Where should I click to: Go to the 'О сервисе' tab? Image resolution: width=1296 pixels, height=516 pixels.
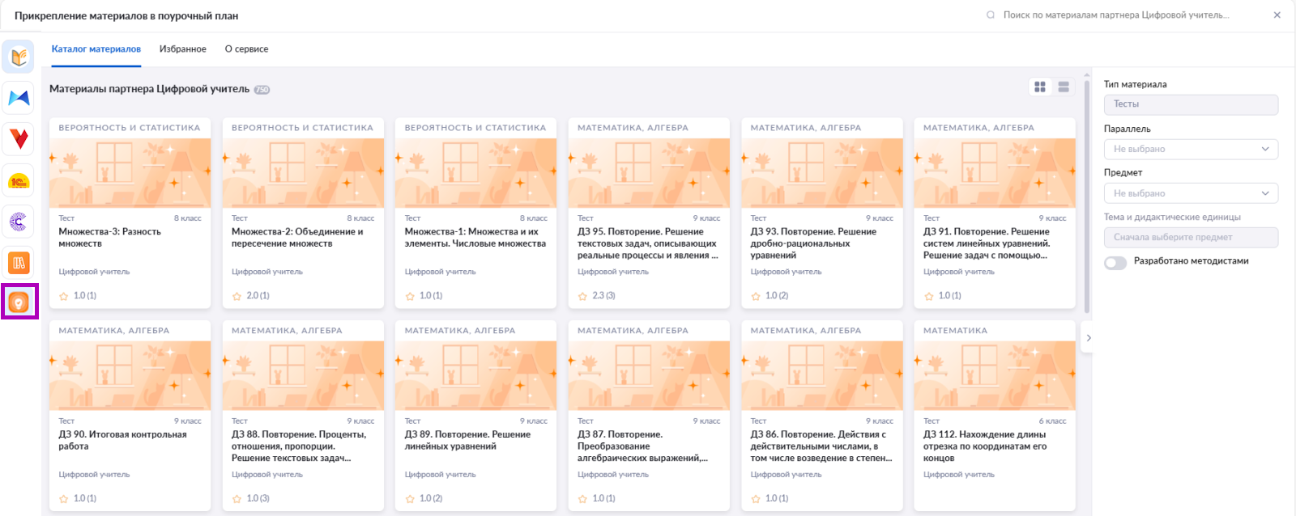(246, 49)
